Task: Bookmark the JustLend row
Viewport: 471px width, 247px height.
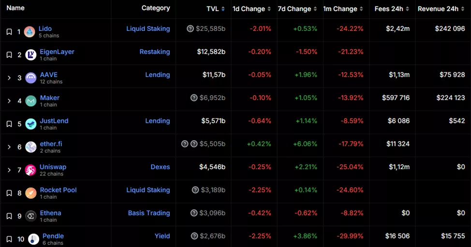Action: [x=9, y=124]
